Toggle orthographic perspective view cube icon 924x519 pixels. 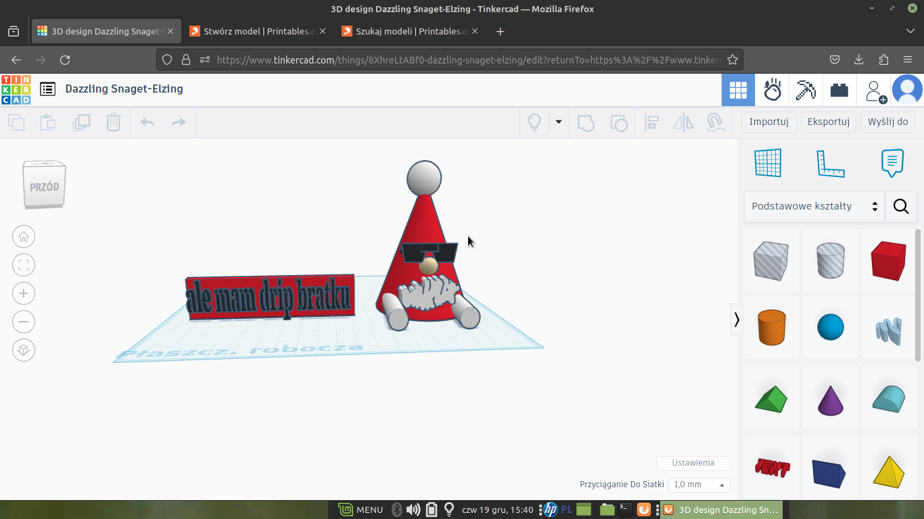click(24, 350)
